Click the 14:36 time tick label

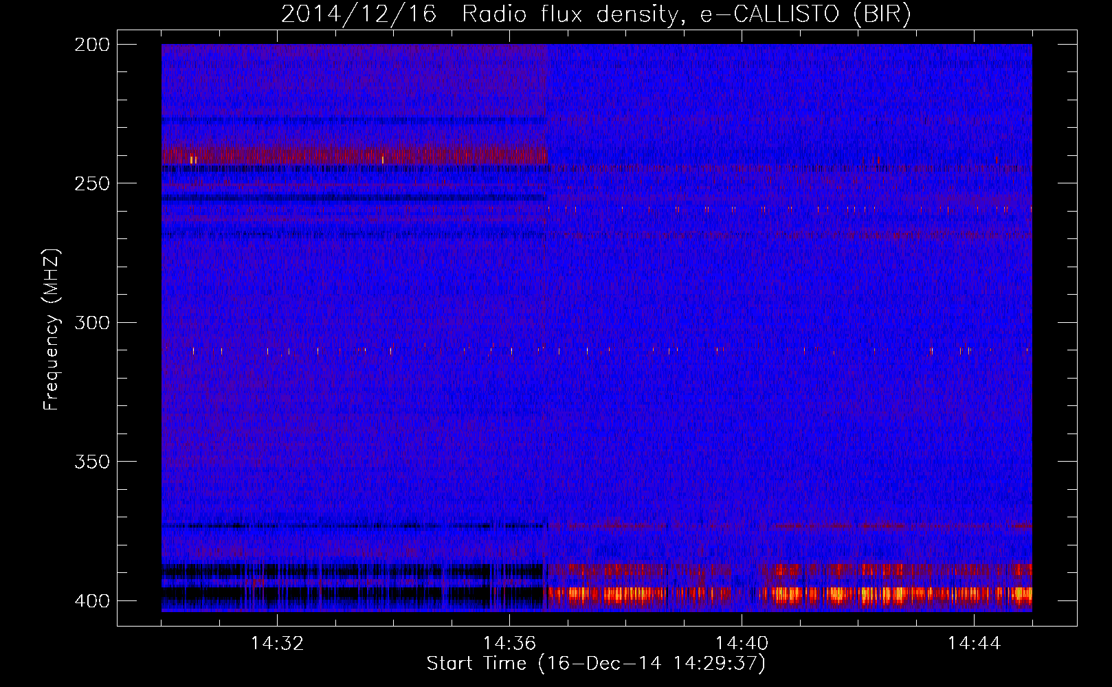pos(509,644)
